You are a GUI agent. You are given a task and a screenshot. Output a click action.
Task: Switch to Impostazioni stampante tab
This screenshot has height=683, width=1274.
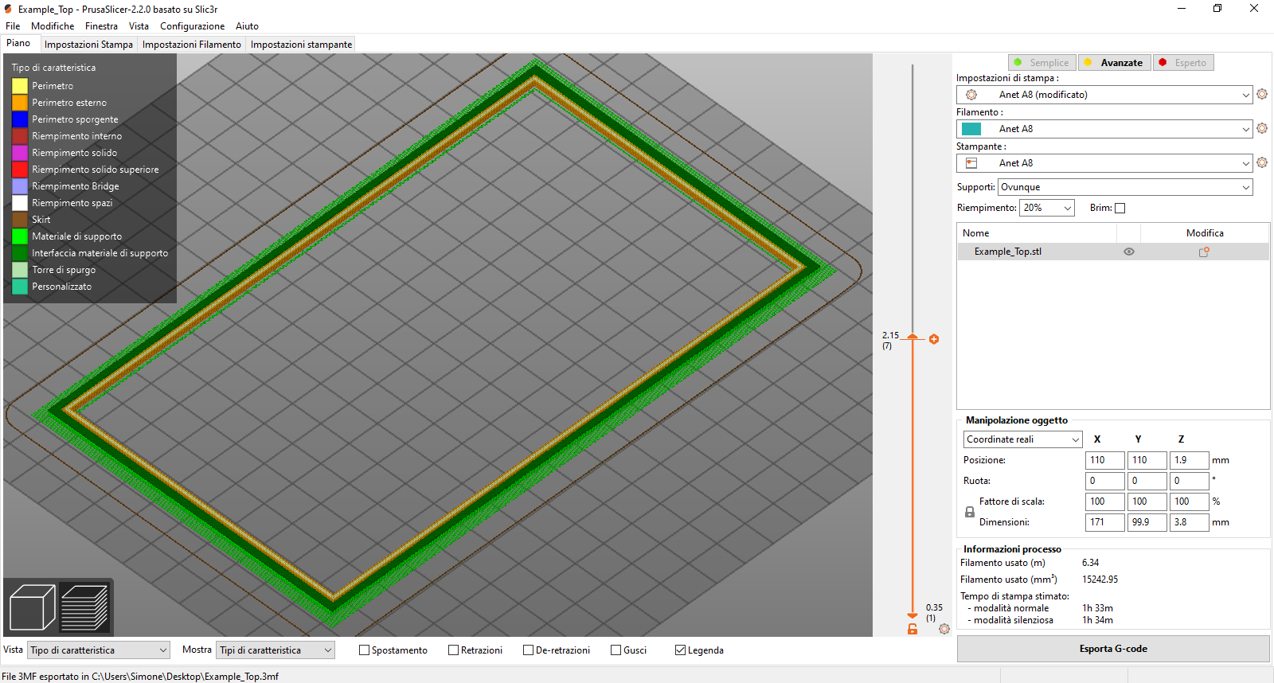pos(301,45)
